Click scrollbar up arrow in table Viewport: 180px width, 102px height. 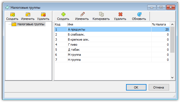172,24
